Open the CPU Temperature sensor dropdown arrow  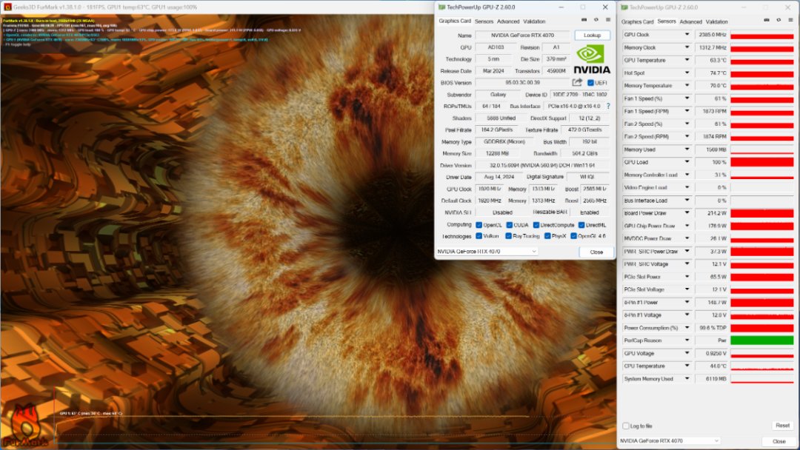click(x=687, y=366)
